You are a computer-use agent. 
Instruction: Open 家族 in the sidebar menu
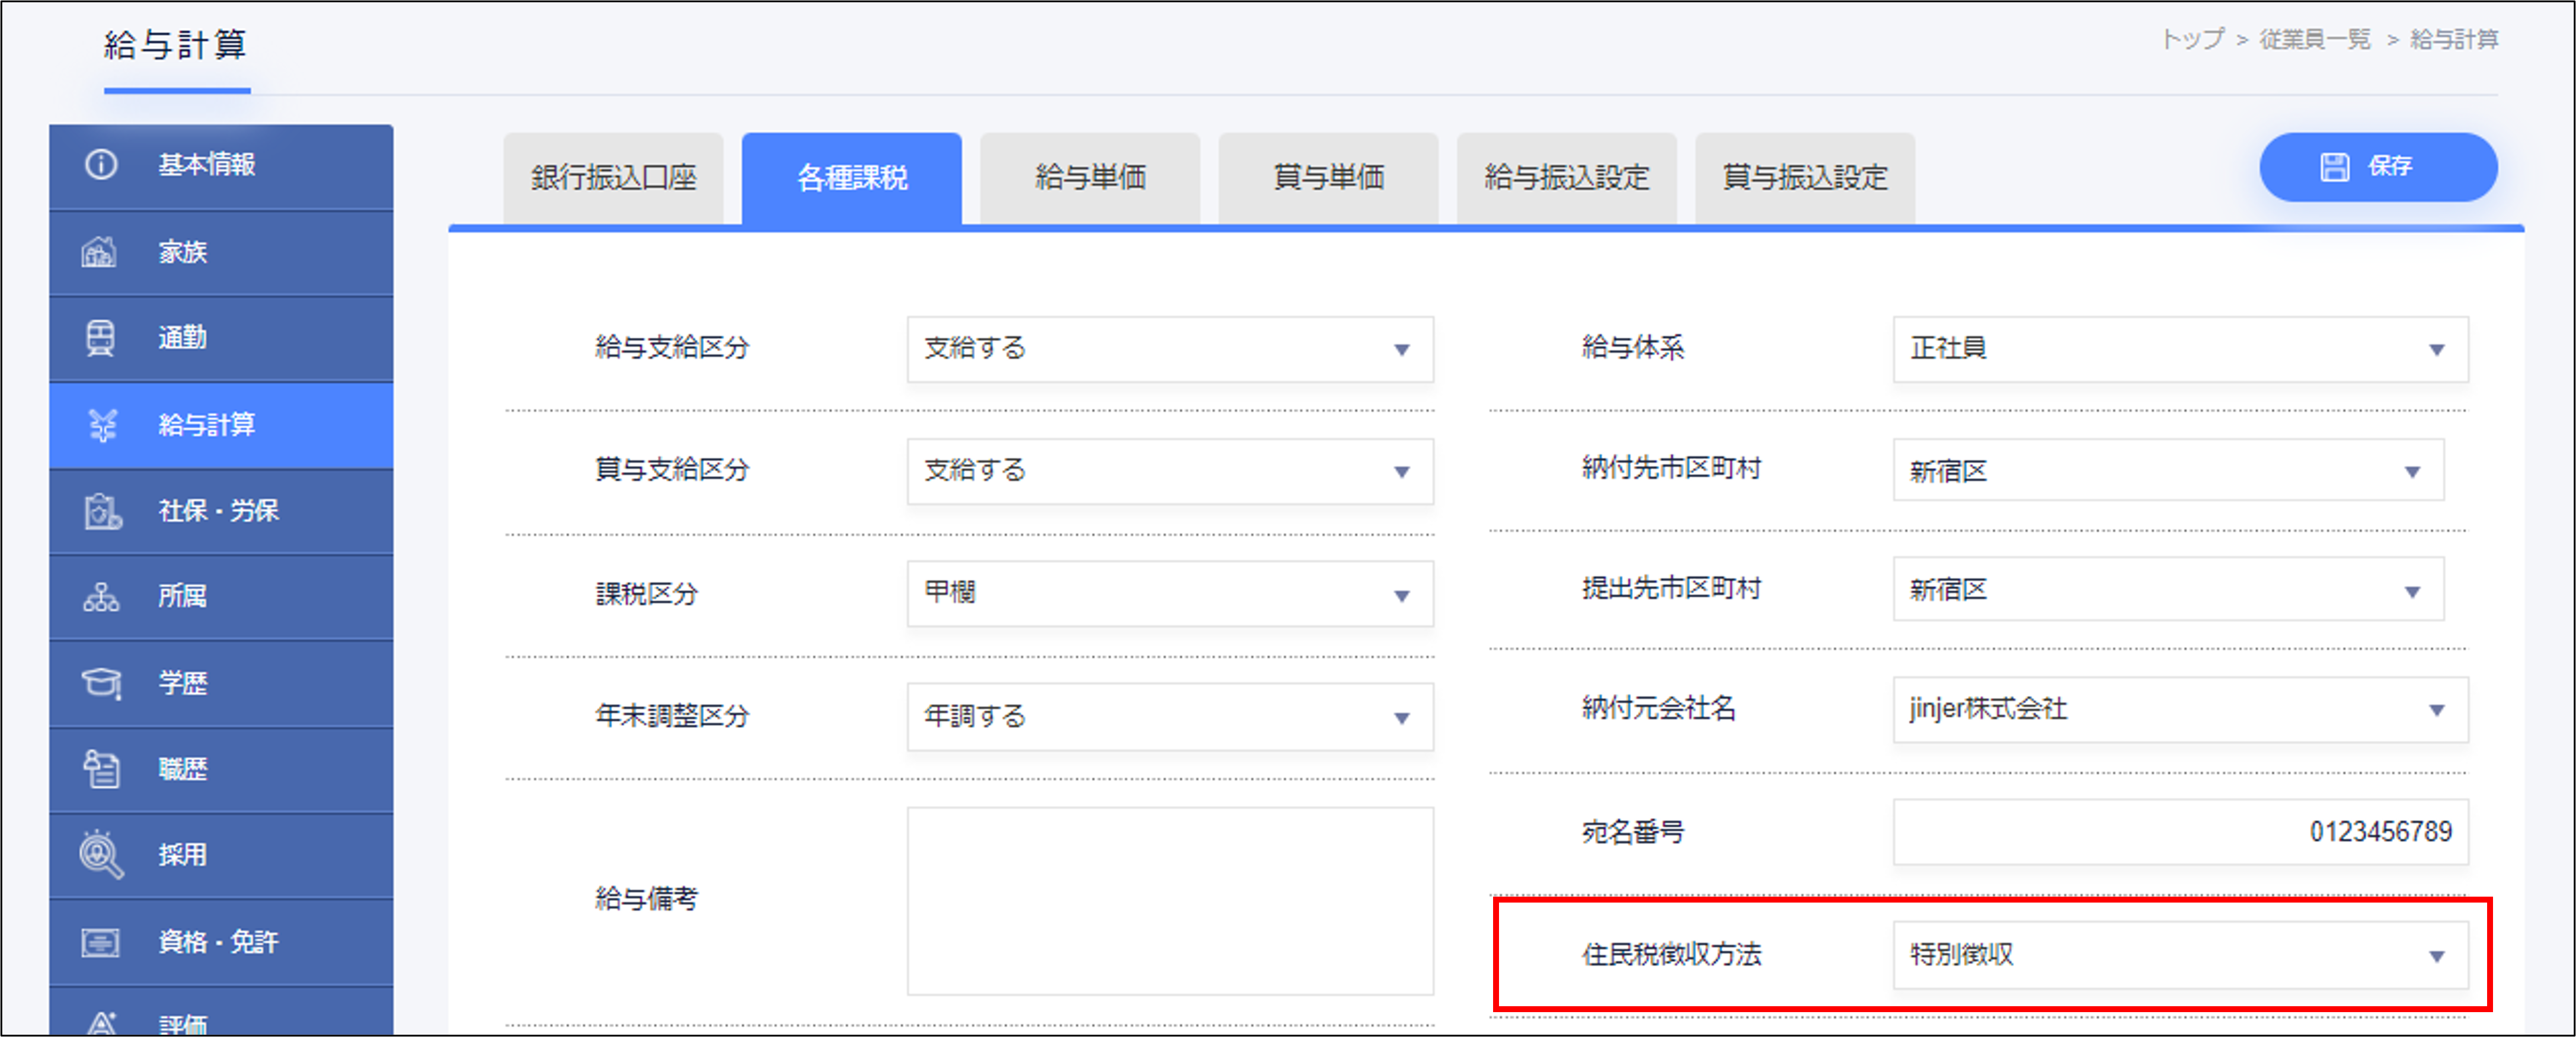[221, 253]
